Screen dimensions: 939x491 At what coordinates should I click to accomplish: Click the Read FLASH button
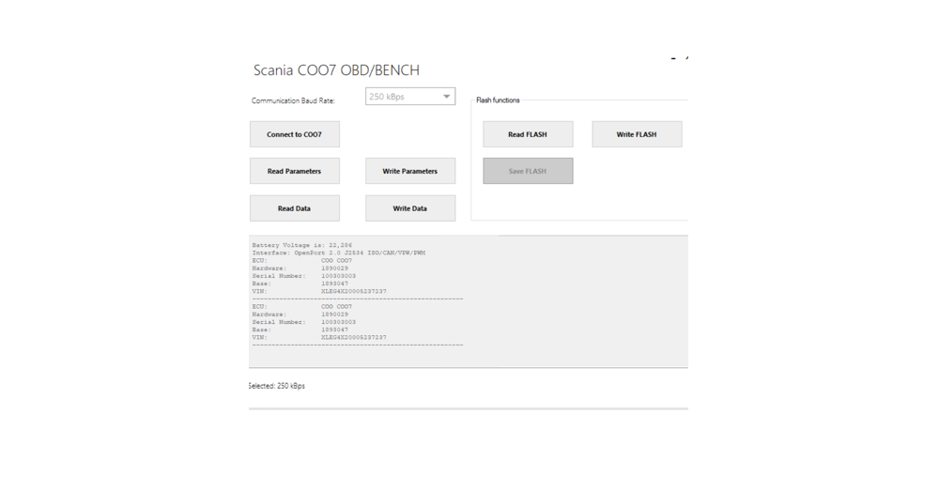coord(528,134)
